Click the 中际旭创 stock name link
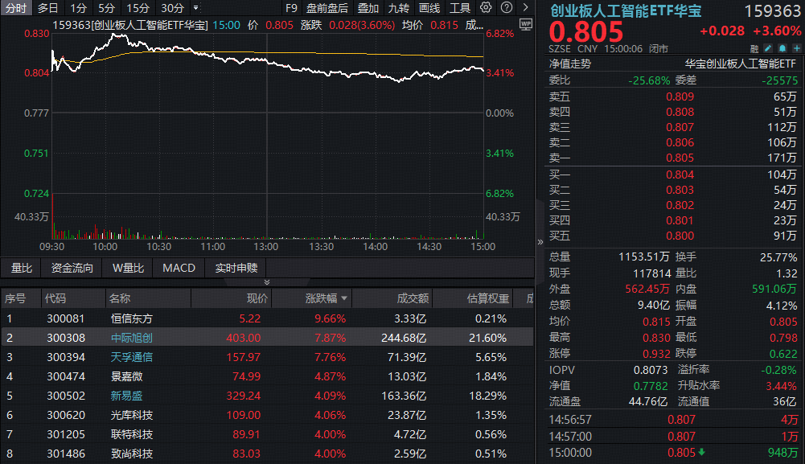 point(131,338)
